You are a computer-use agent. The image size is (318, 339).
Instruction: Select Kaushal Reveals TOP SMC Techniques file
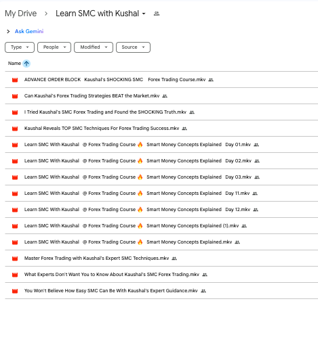tap(102, 129)
